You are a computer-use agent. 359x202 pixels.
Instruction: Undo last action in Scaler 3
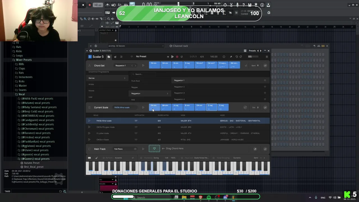(x=236, y=57)
